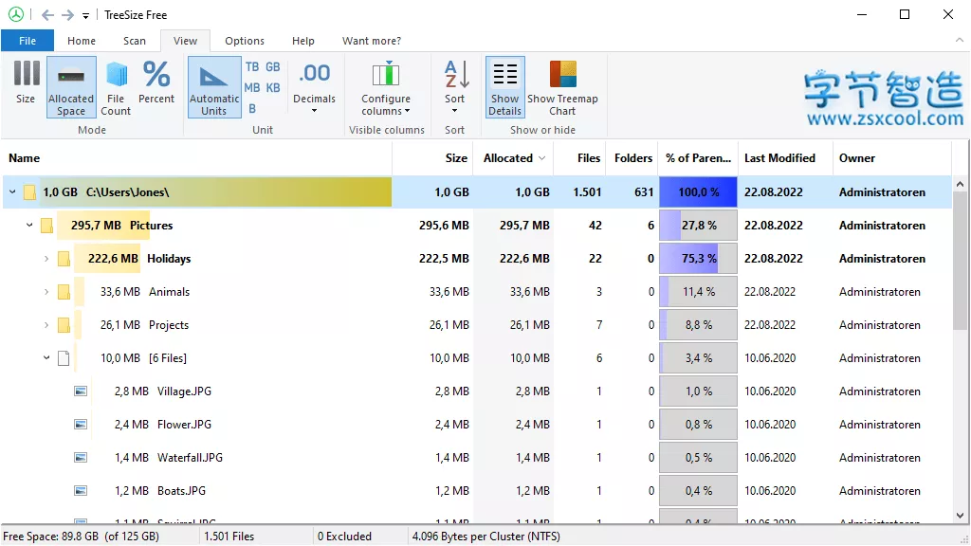Click the Pictures folder icon
This screenshot has width=971, height=546.
(46, 226)
